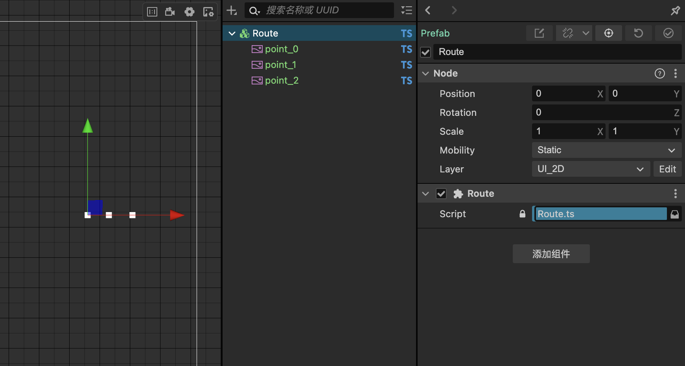Toggle the Route node active checkbox
This screenshot has height=366, width=685.
point(425,52)
